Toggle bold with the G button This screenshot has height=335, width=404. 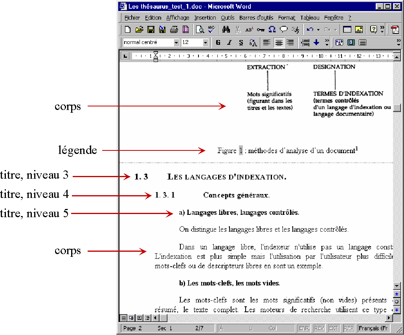pyautogui.click(x=218, y=42)
